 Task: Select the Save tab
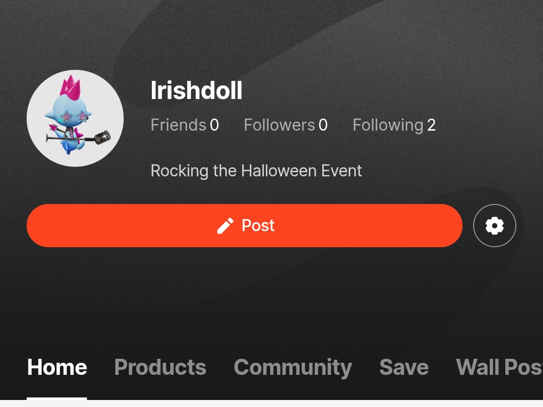pos(404,367)
